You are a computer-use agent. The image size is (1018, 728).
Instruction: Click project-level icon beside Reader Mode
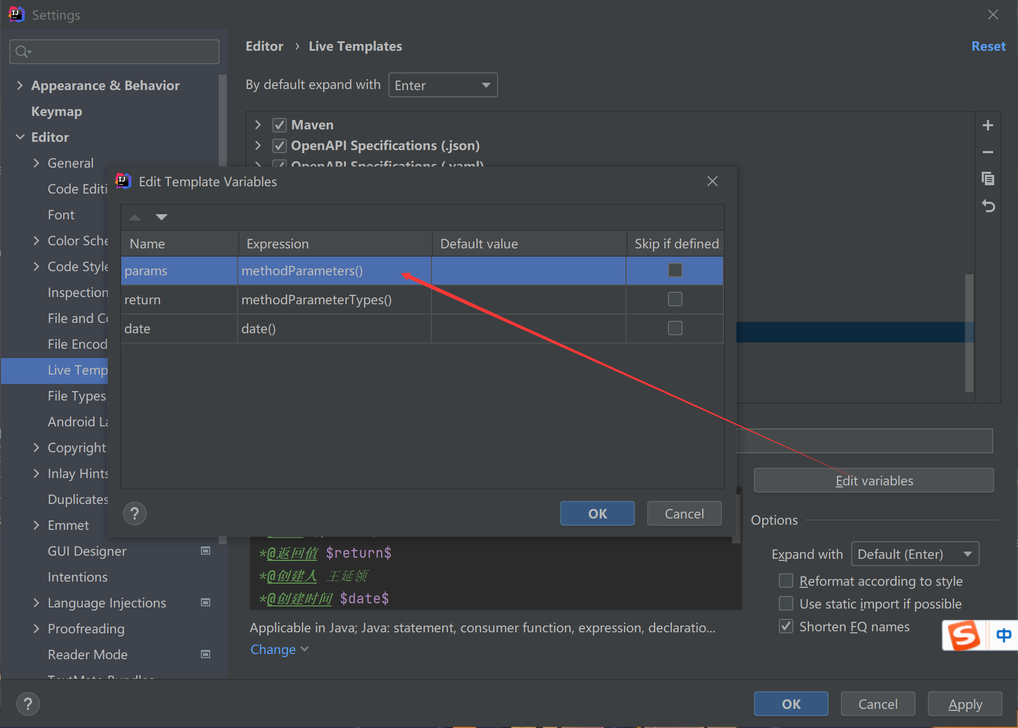(x=206, y=654)
